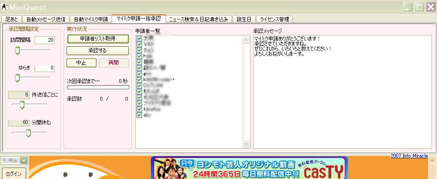Screen dimensions: 437x179
Task: Click the 承認する button
Action: (x=98, y=51)
